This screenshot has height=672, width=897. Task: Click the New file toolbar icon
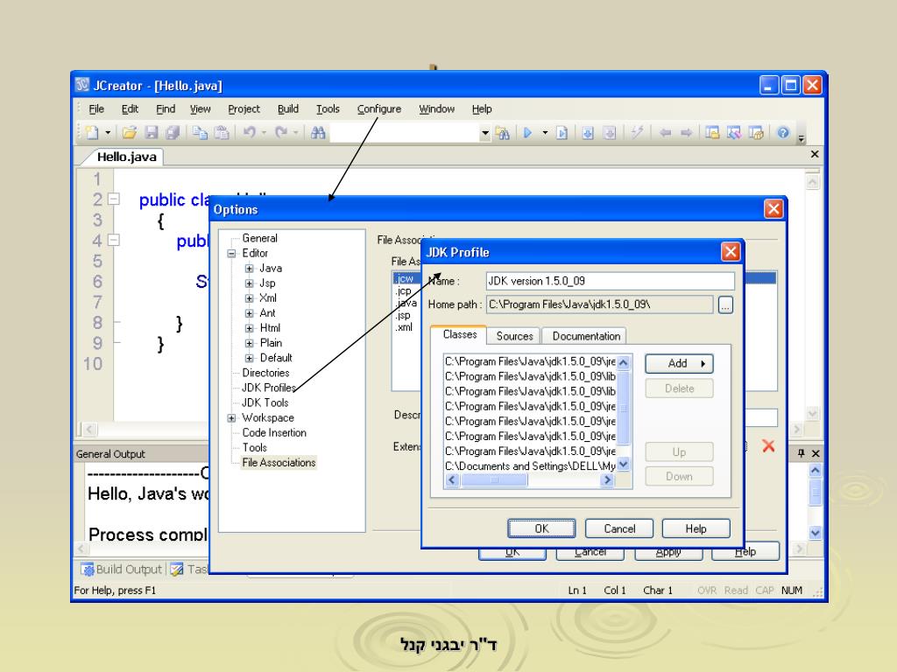click(92, 133)
